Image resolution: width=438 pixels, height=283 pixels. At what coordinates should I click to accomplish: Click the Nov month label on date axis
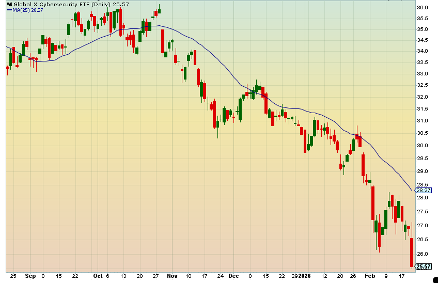172,276
